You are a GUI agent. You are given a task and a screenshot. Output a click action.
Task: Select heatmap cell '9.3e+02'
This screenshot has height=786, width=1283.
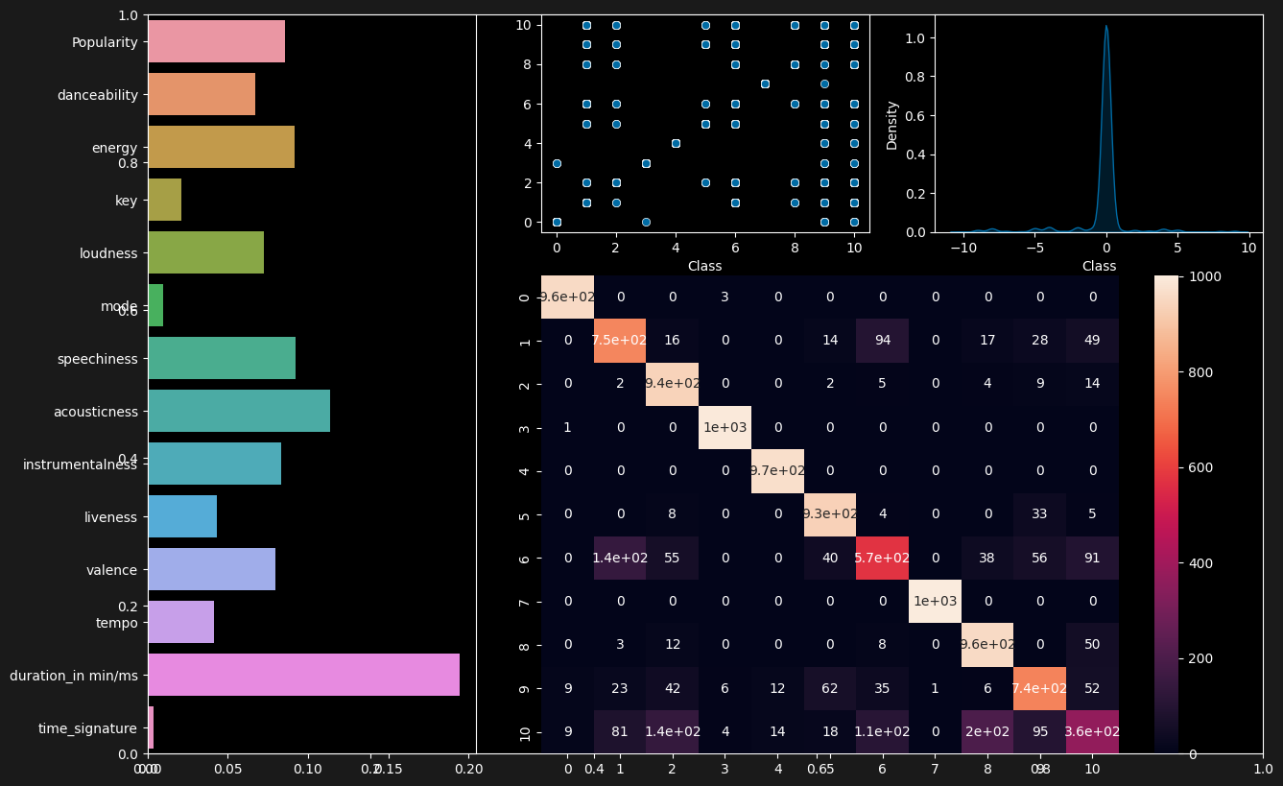tap(830, 515)
